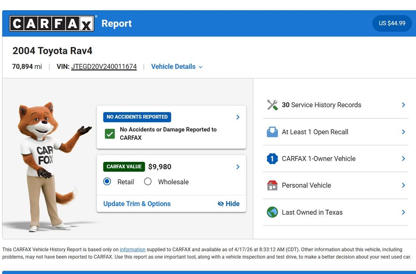Viewport: 416px width, 274px height.
Task: Click the Last Owned globe icon
Action: (x=272, y=212)
